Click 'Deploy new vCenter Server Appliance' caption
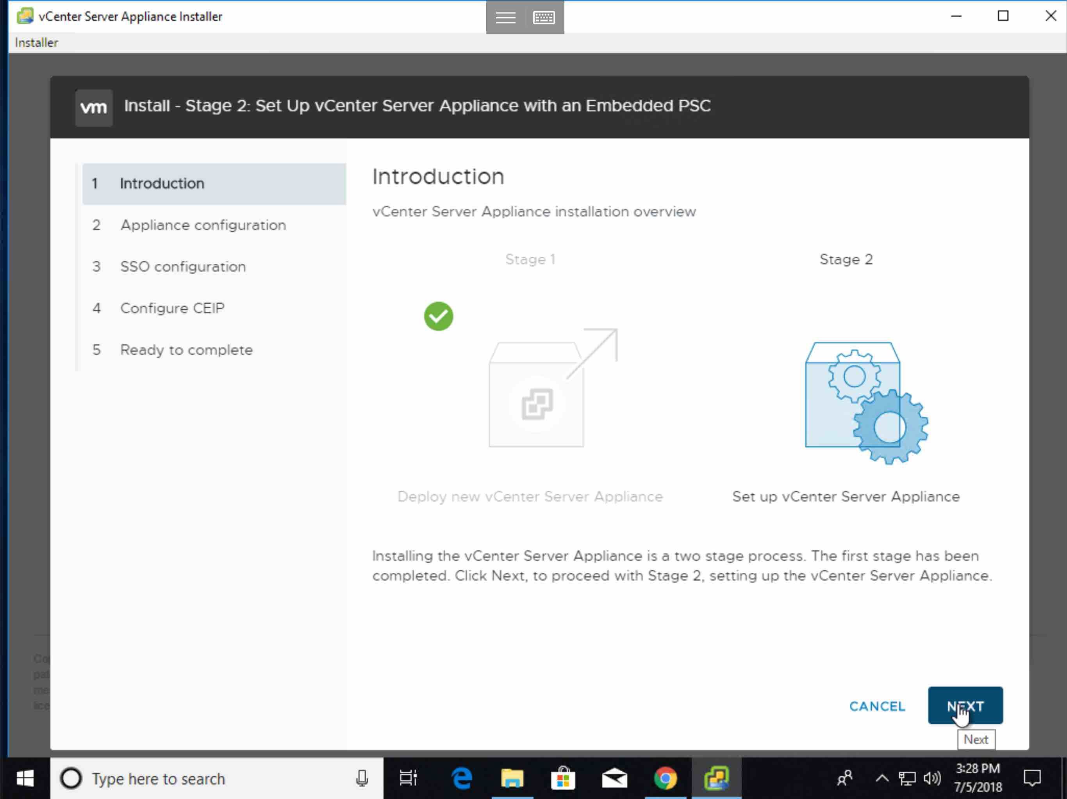This screenshot has height=799, width=1067. (530, 496)
